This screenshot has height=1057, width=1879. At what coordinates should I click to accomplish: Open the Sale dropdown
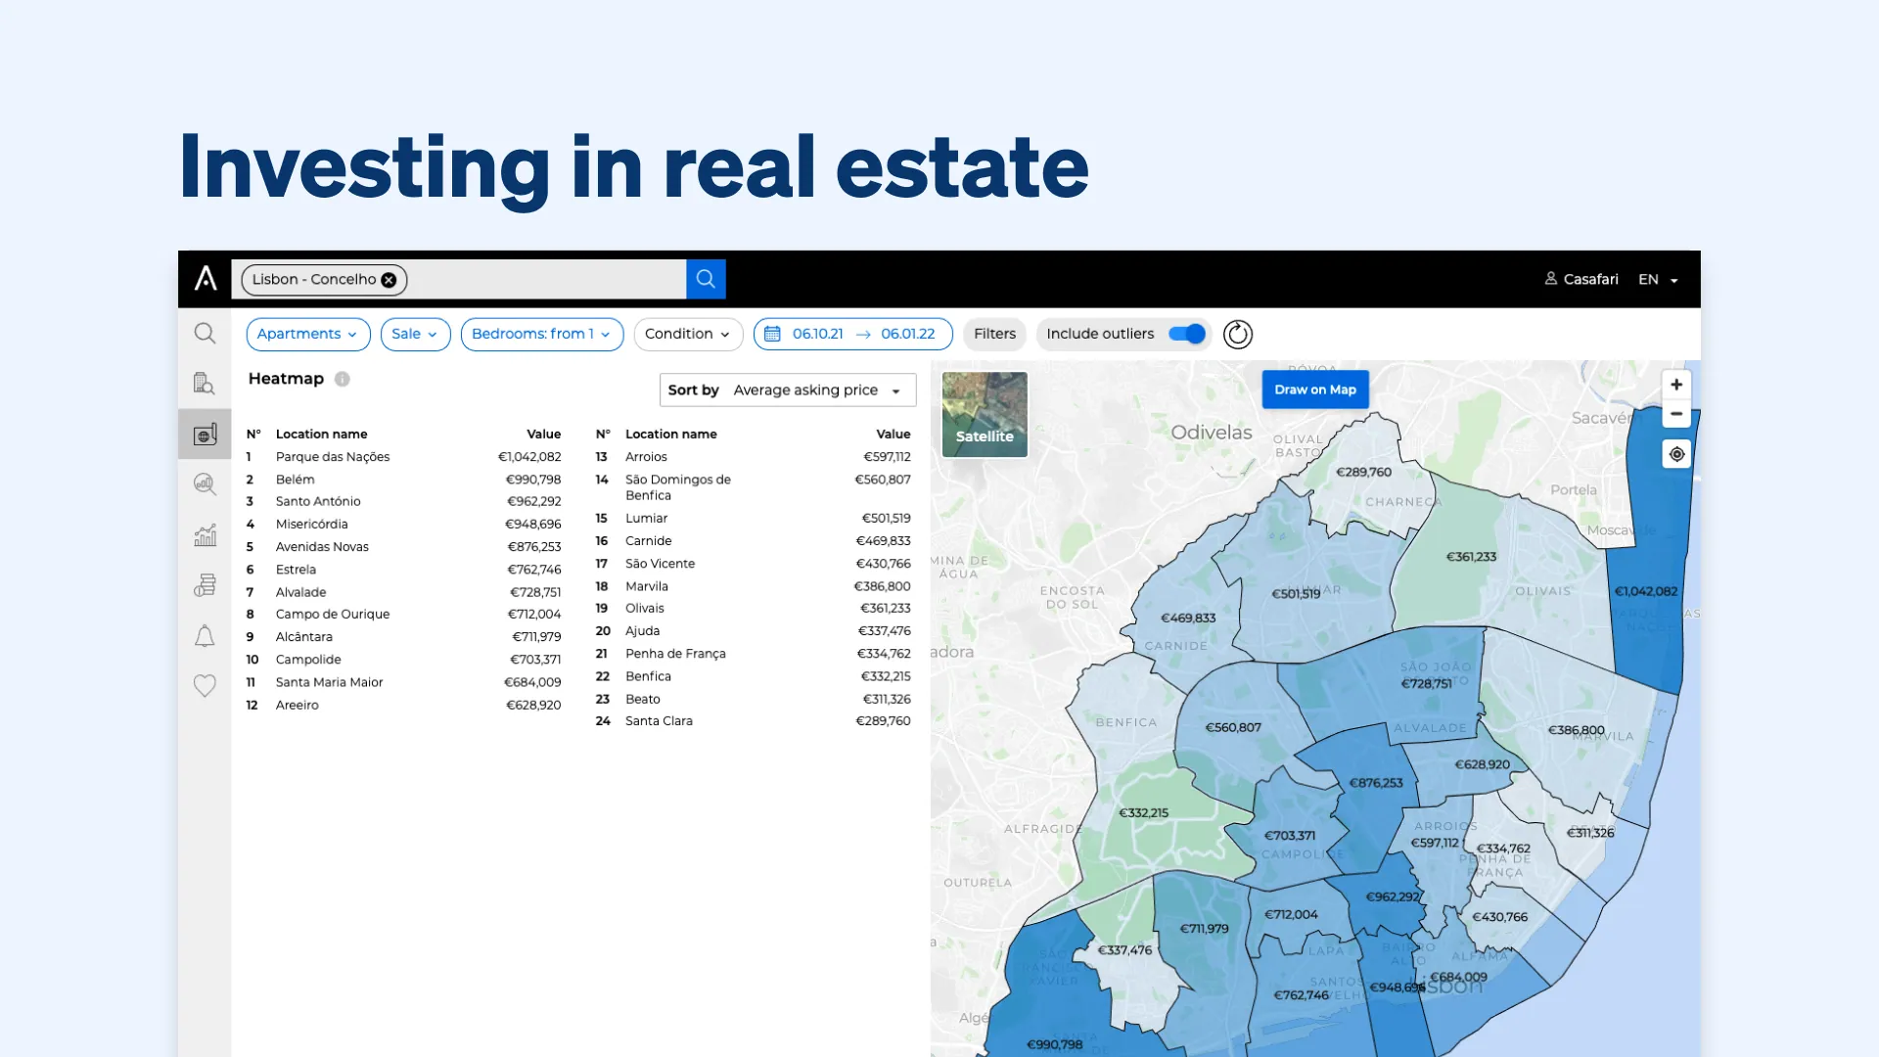[415, 334]
